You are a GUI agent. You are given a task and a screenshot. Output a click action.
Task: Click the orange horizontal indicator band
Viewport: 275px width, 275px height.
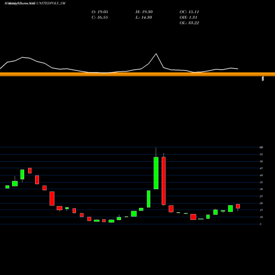point(137,74)
